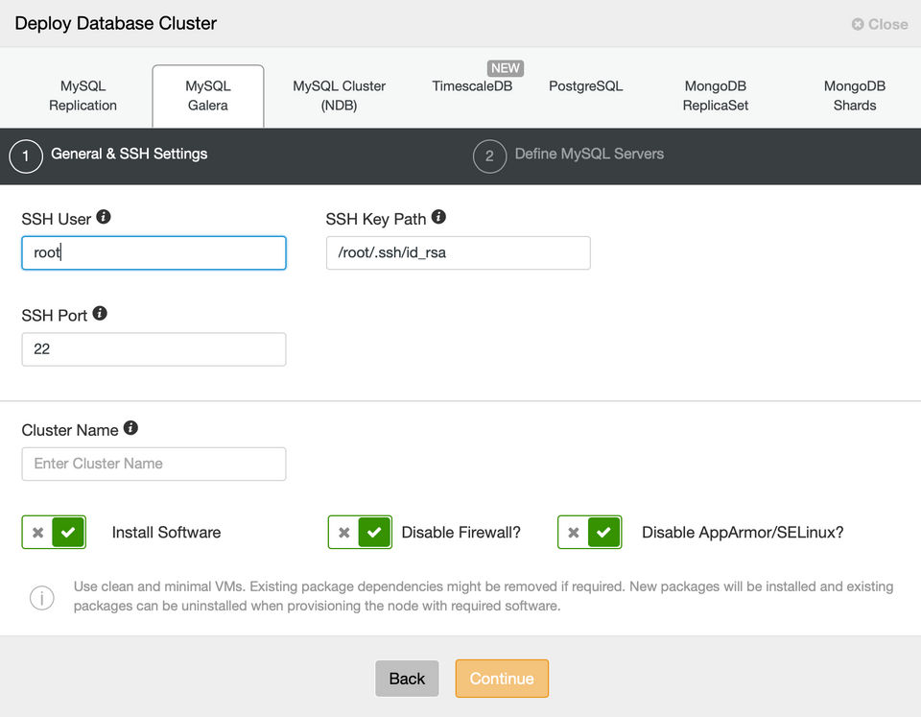
Task: Switch to MongoDB ReplicaSet tab
Action: (x=715, y=96)
